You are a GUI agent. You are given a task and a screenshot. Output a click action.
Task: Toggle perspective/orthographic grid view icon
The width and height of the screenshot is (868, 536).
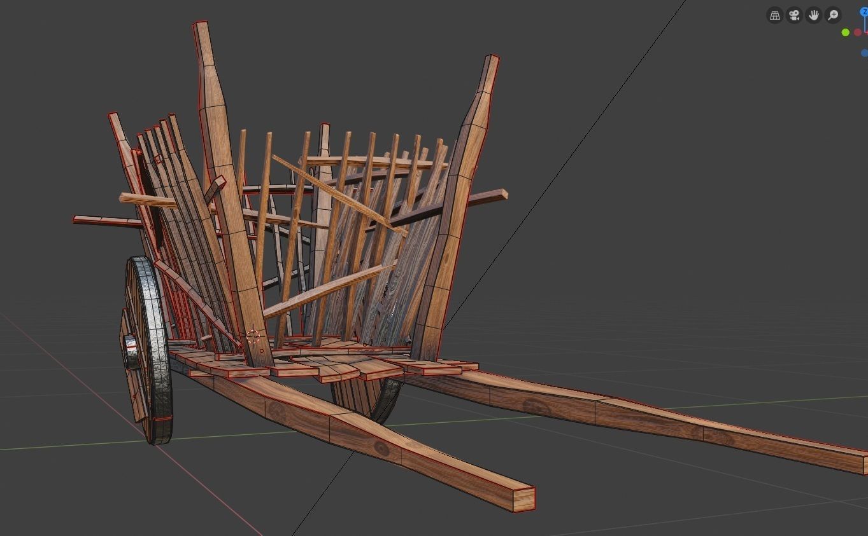tap(774, 15)
